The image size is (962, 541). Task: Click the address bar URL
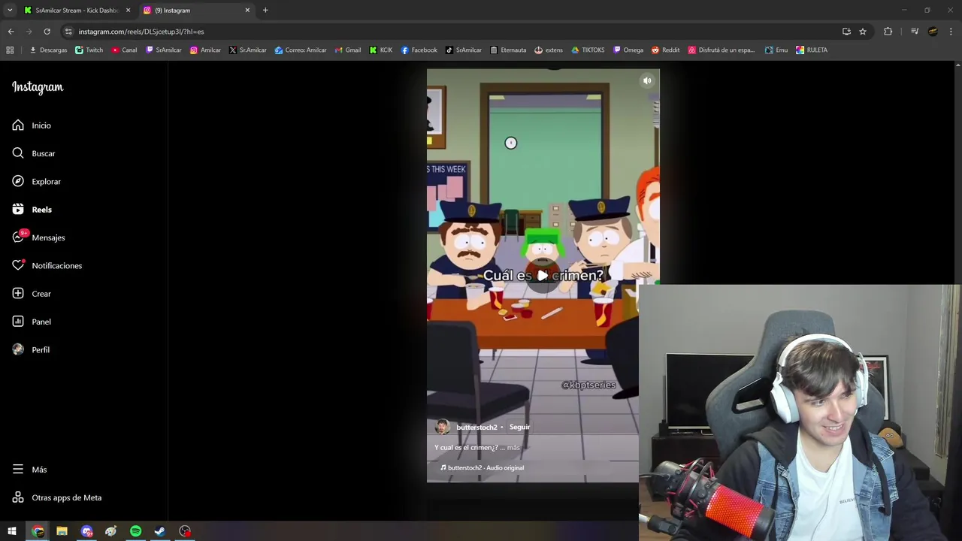pos(141,32)
